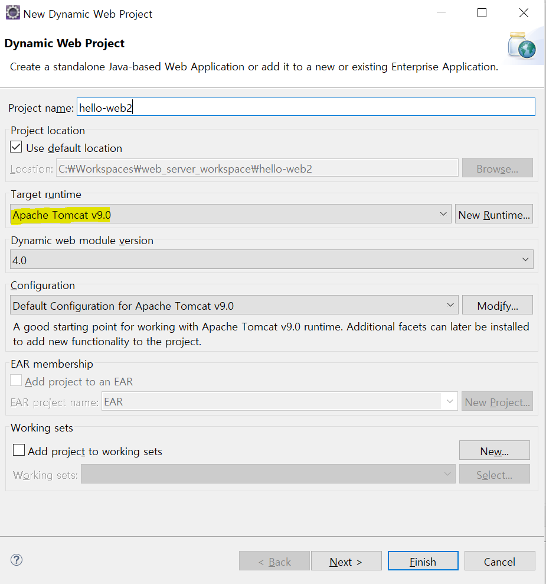Click the 4.0 module version value

(19, 260)
